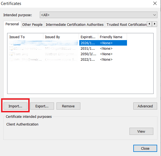Select Trusted Root Certification tab
The height and width of the screenshot is (156, 161).
pyautogui.click(x=126, y=24)
